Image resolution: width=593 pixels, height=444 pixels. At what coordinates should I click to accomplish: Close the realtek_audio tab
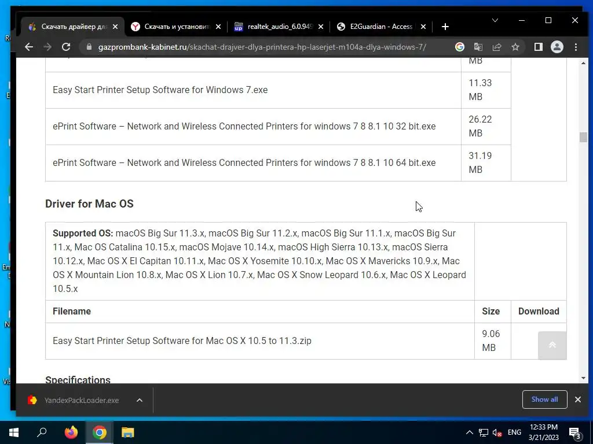[321, 27]
